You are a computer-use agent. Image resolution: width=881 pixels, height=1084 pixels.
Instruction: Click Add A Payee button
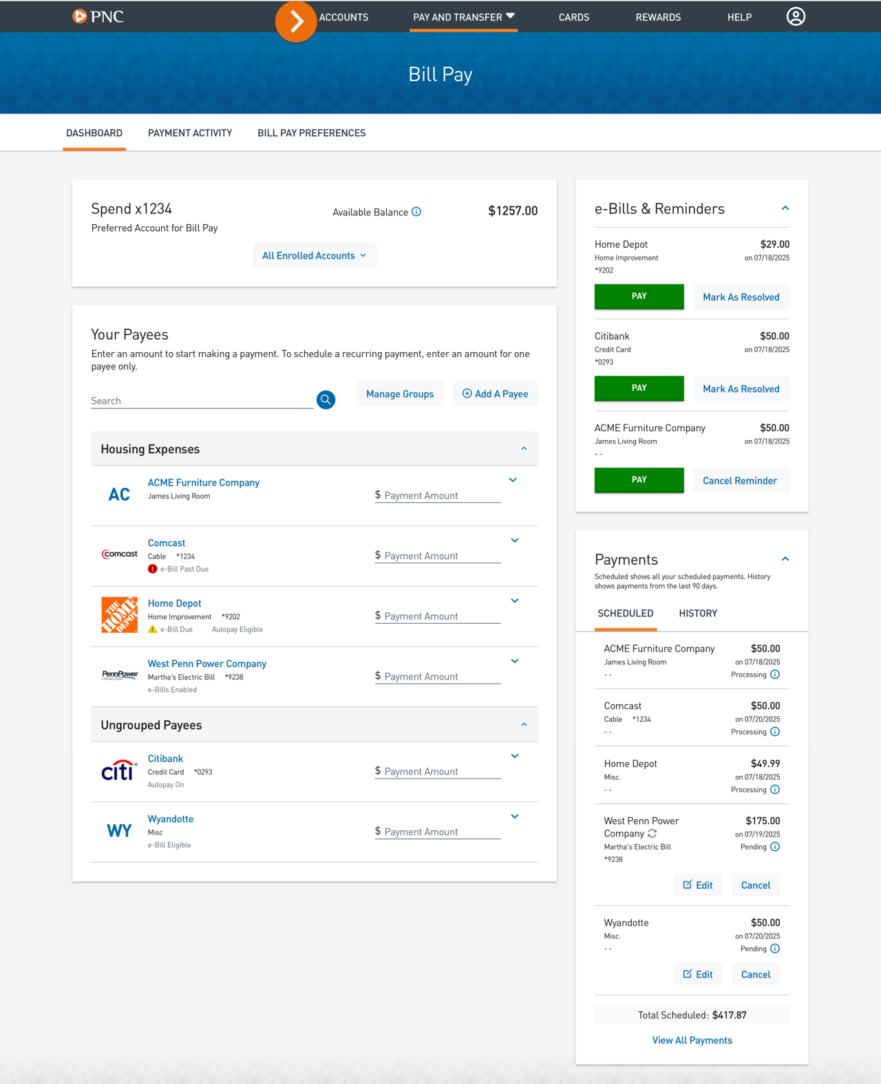[x=496, y=393]
